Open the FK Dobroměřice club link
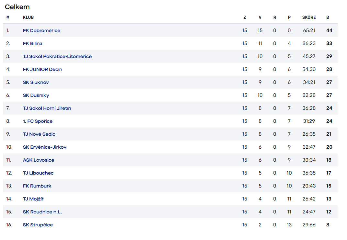This screenshot has width=347, height=240. tap(42, 30)
